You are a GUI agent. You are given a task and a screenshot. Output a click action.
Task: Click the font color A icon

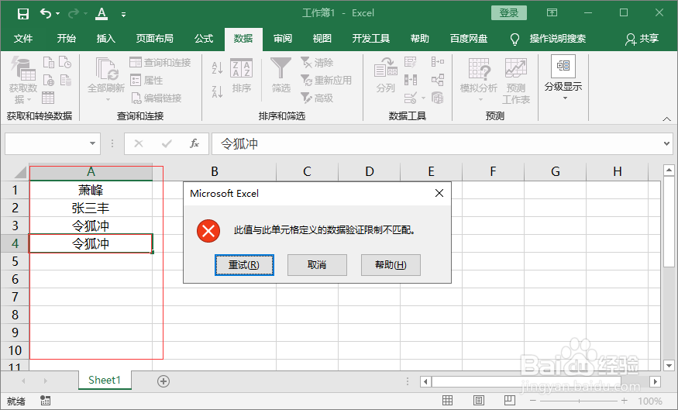click(102, 13)
